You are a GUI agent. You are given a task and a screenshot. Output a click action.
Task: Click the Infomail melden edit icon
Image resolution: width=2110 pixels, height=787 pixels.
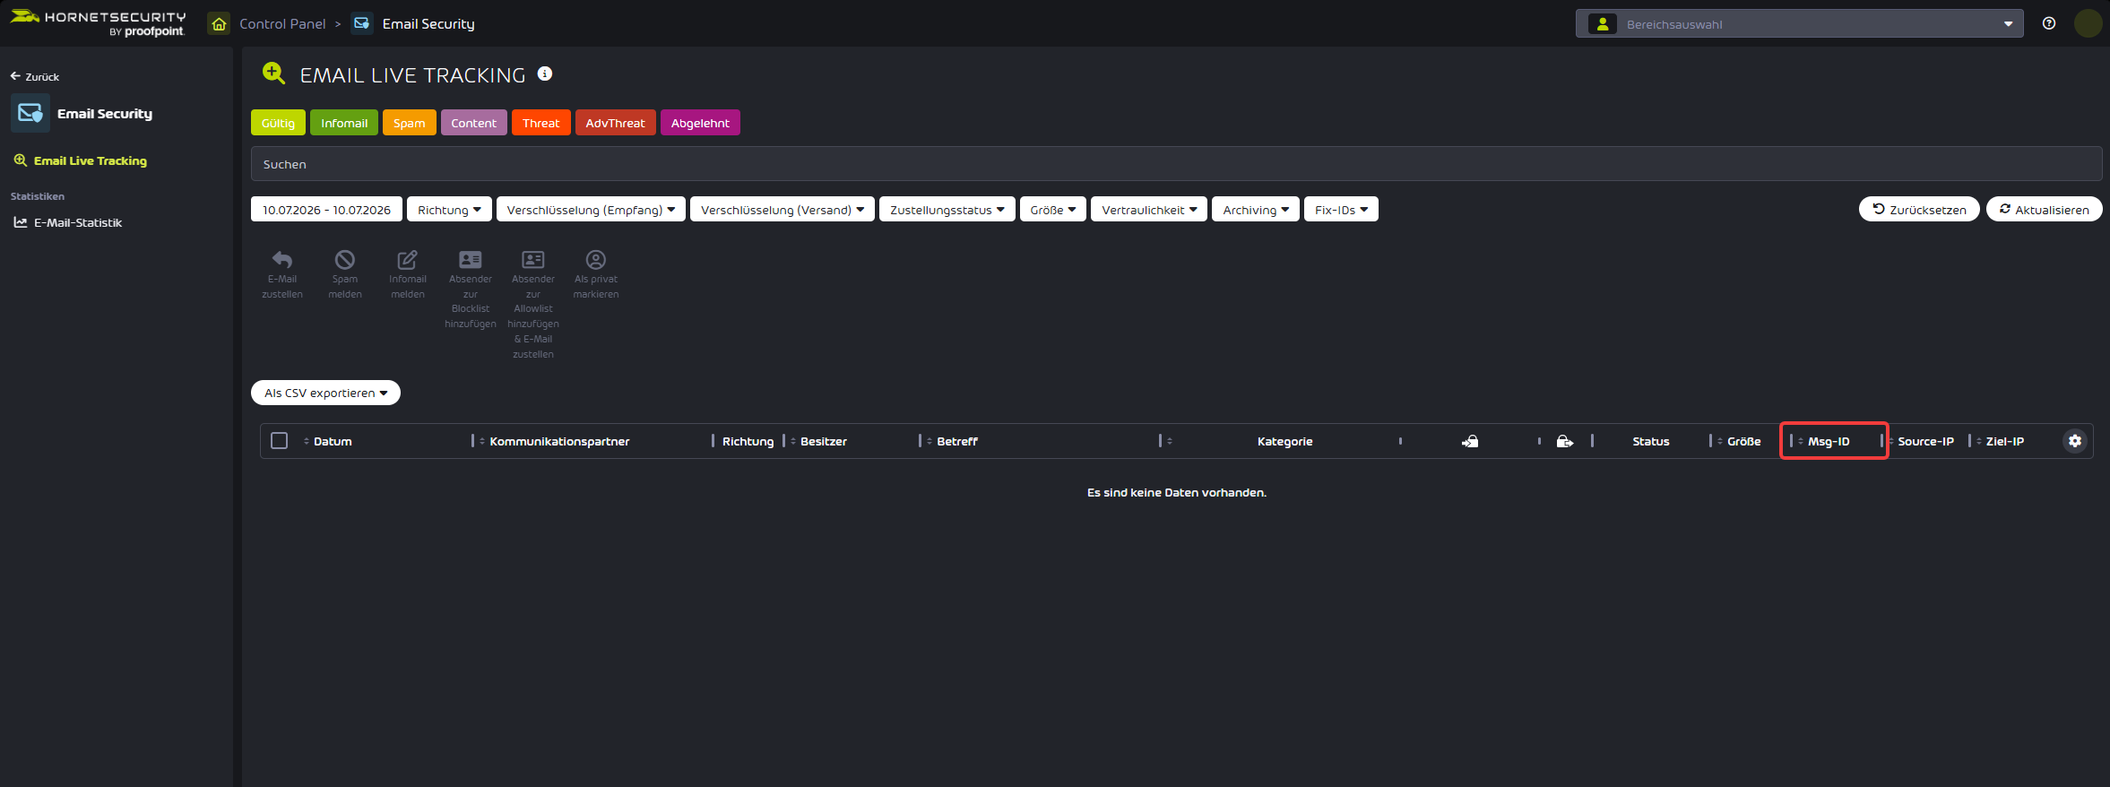(408, 260)
